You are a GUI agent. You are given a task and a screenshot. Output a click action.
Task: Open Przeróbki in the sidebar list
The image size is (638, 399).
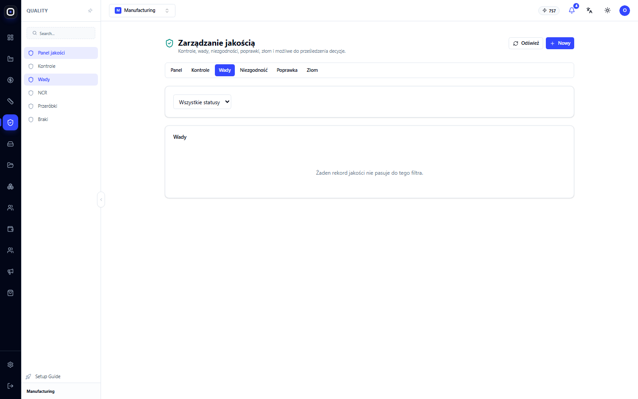[61, 106]
